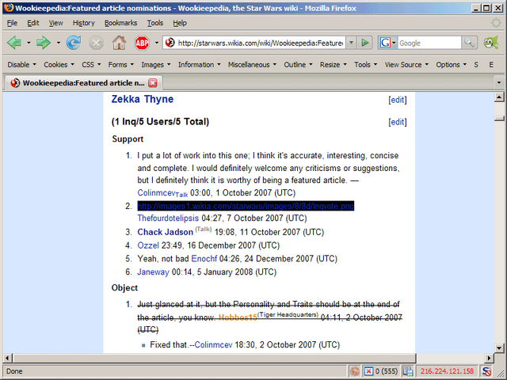Open the Help menu
This screenshot has height=380, width=507.
click(180, 23)
